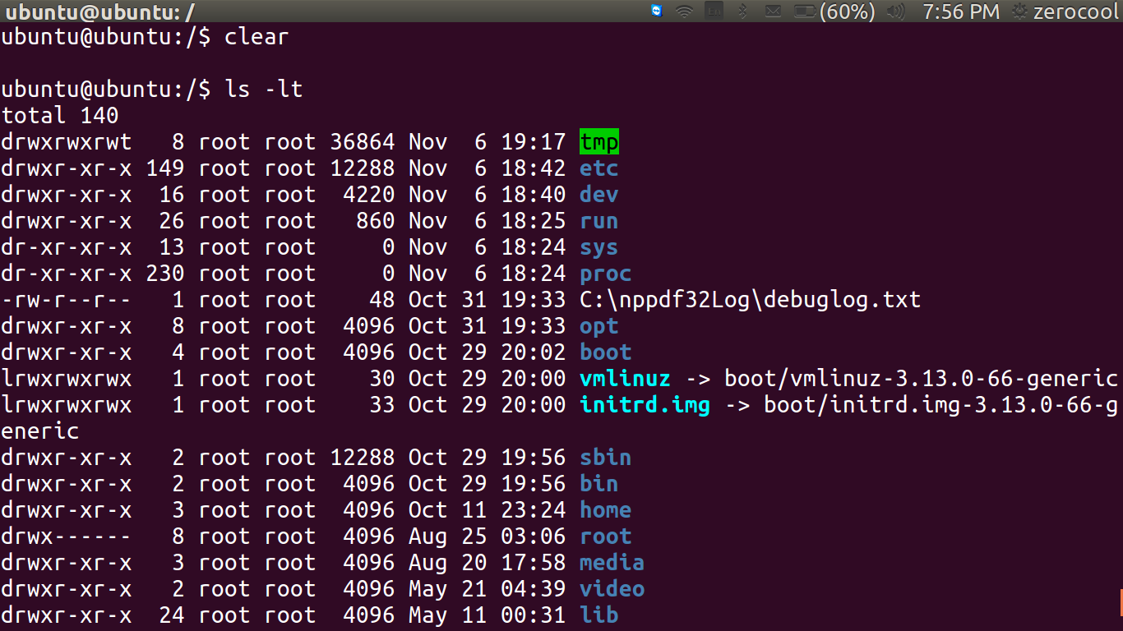The height and width of the screenshot is (631, 1123).
Task: Select the lib directory name
Action: (599, 615)
